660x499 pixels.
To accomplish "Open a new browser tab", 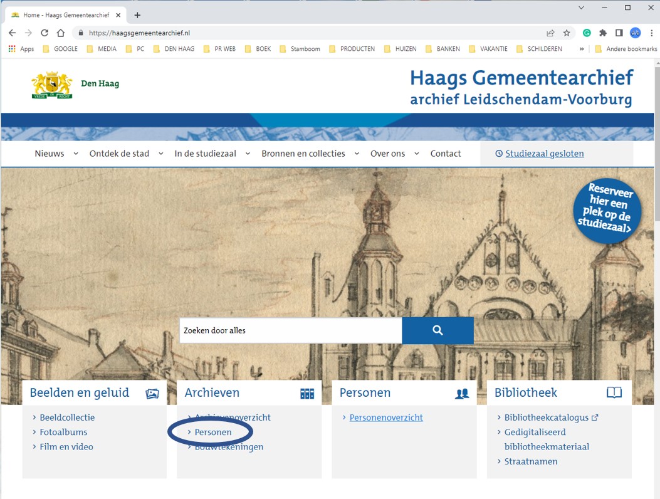I will pos(137,15).
